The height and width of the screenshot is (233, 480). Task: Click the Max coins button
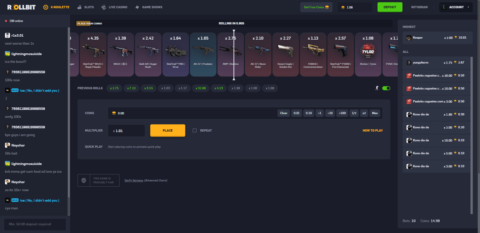point(375,113)
